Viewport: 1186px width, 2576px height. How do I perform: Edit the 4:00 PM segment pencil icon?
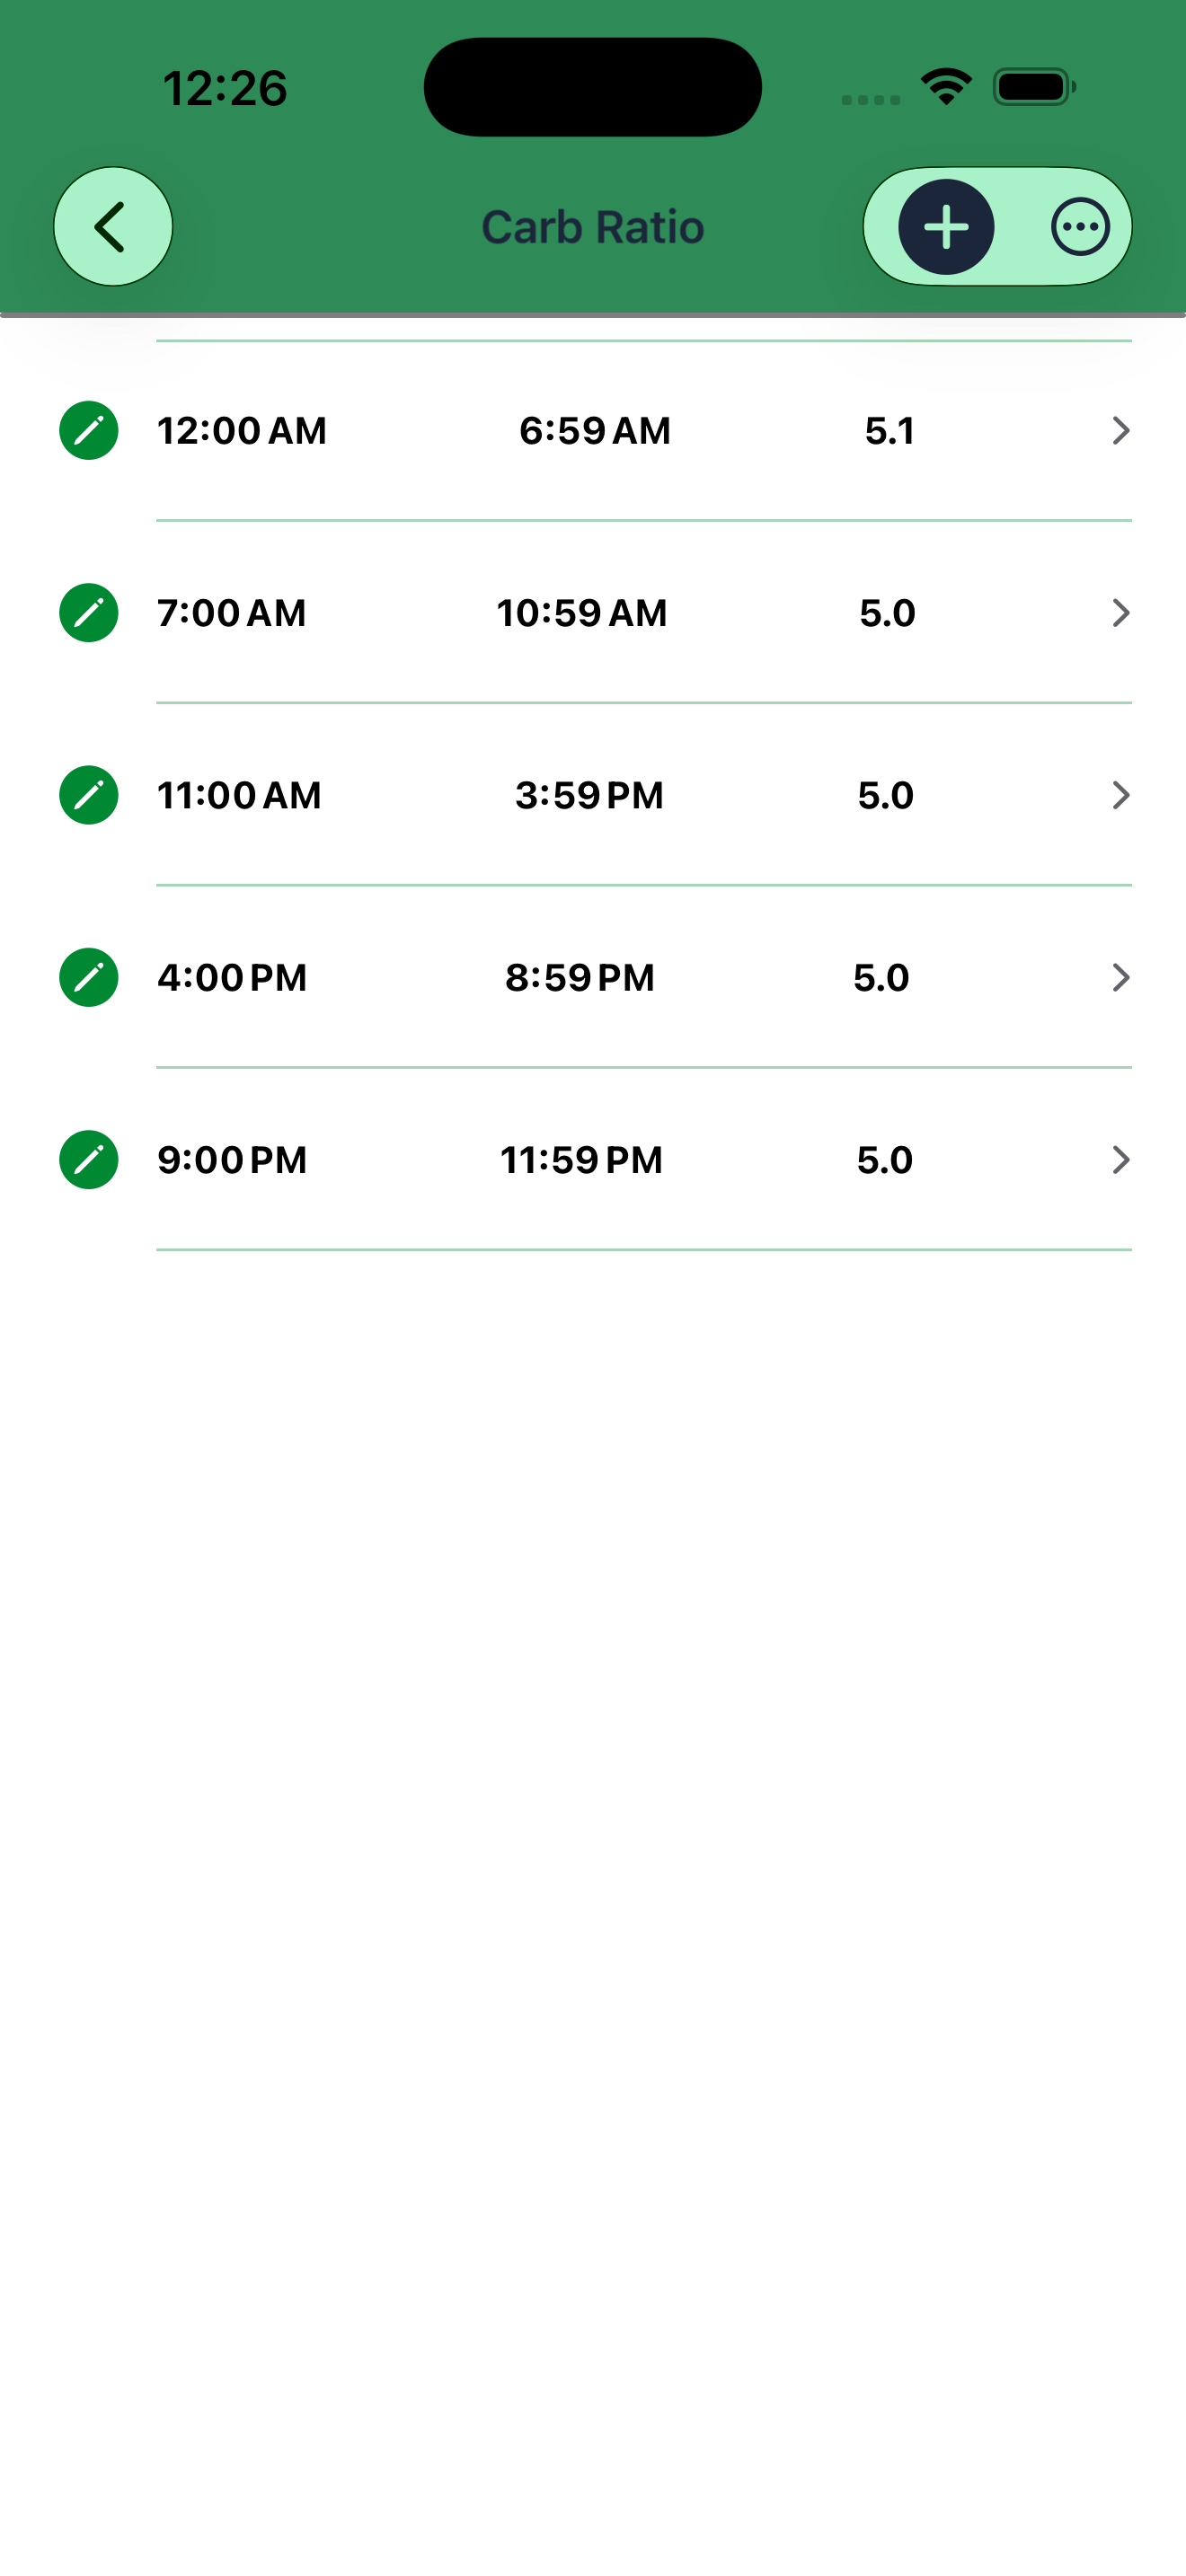[x=89, y=978]
